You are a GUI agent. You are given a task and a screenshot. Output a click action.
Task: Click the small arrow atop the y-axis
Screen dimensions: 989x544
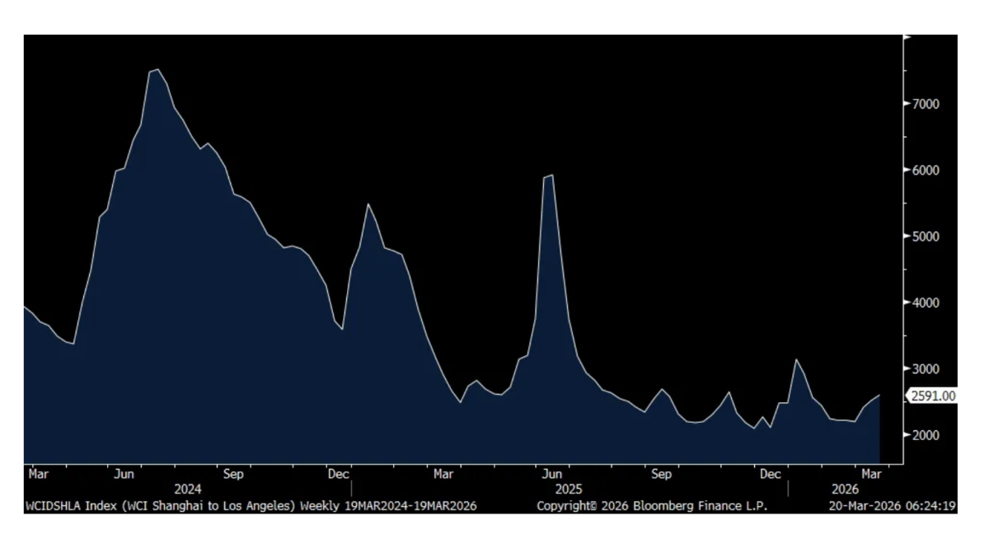[x=907, y=37]
